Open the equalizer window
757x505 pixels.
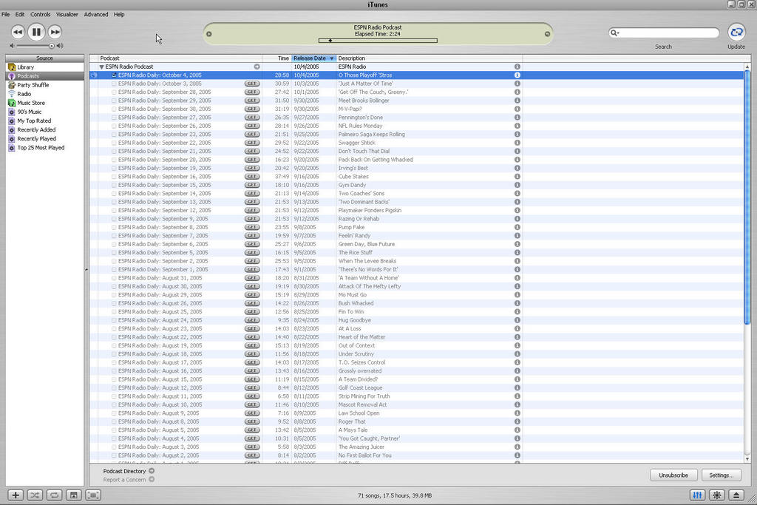click(x=697, y=495)
